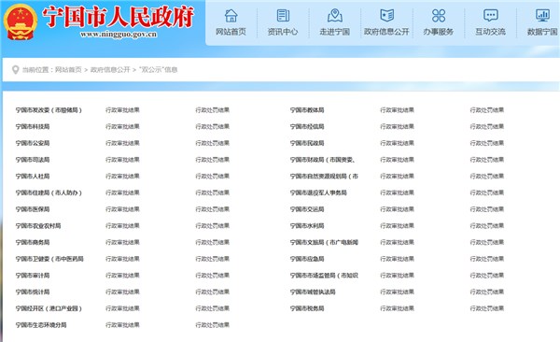This screenshot has height=342, width=560.
Task: Open 宁国市住建局（市人防办） link
Action: (49, 192)
